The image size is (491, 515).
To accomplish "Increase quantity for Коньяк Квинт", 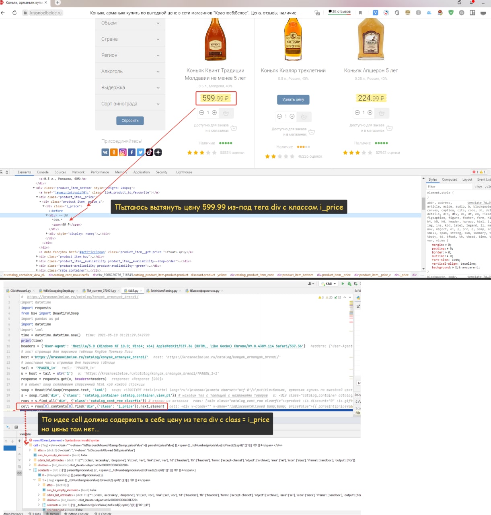I will 214,113.
